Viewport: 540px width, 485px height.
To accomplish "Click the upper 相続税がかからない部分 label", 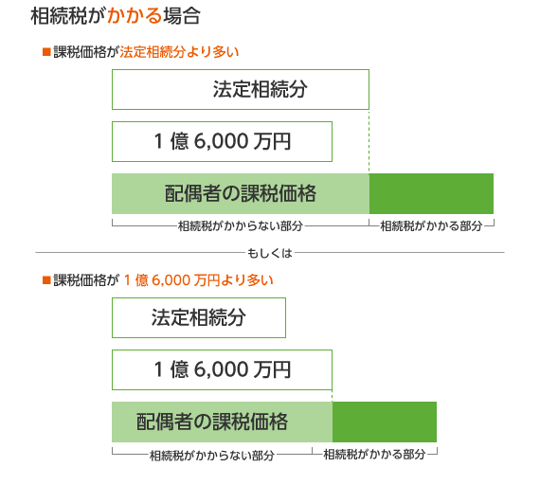I will [x=241, y=226].
